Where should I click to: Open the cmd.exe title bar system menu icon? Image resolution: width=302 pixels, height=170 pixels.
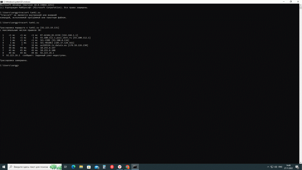[2, 2]
